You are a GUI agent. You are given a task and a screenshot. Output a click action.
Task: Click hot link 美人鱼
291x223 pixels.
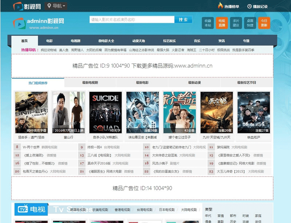click(64, 50)
